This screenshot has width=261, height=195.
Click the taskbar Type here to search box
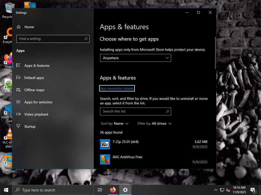(x=53, y=190)
